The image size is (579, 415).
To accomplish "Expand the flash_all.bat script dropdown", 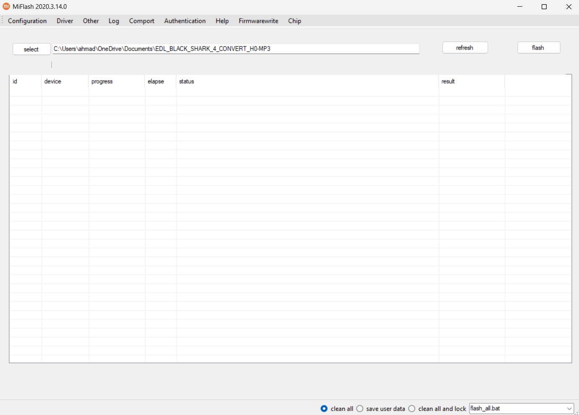I will tap(569, 409).
